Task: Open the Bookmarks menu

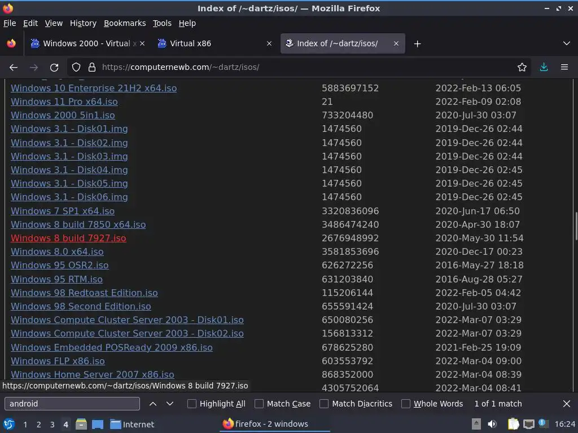Action: point(125,23)
